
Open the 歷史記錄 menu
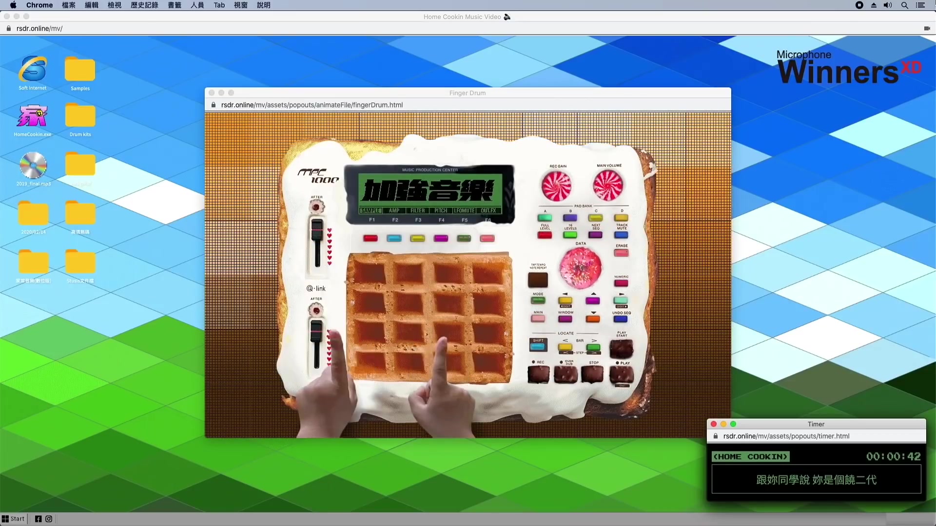pos(144,5)
